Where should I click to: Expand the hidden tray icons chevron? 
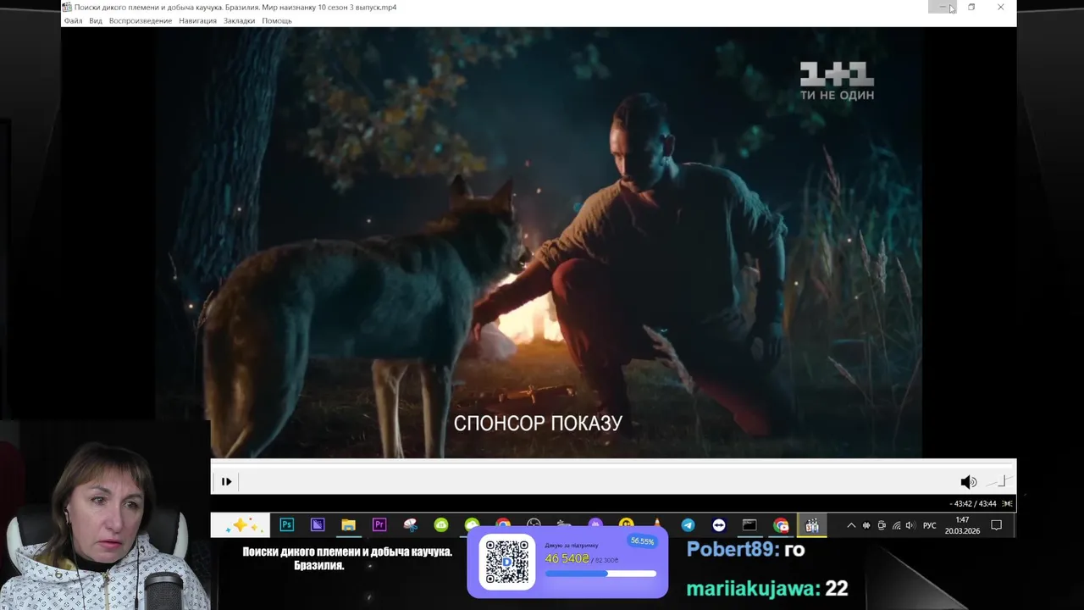click(851, 525)
